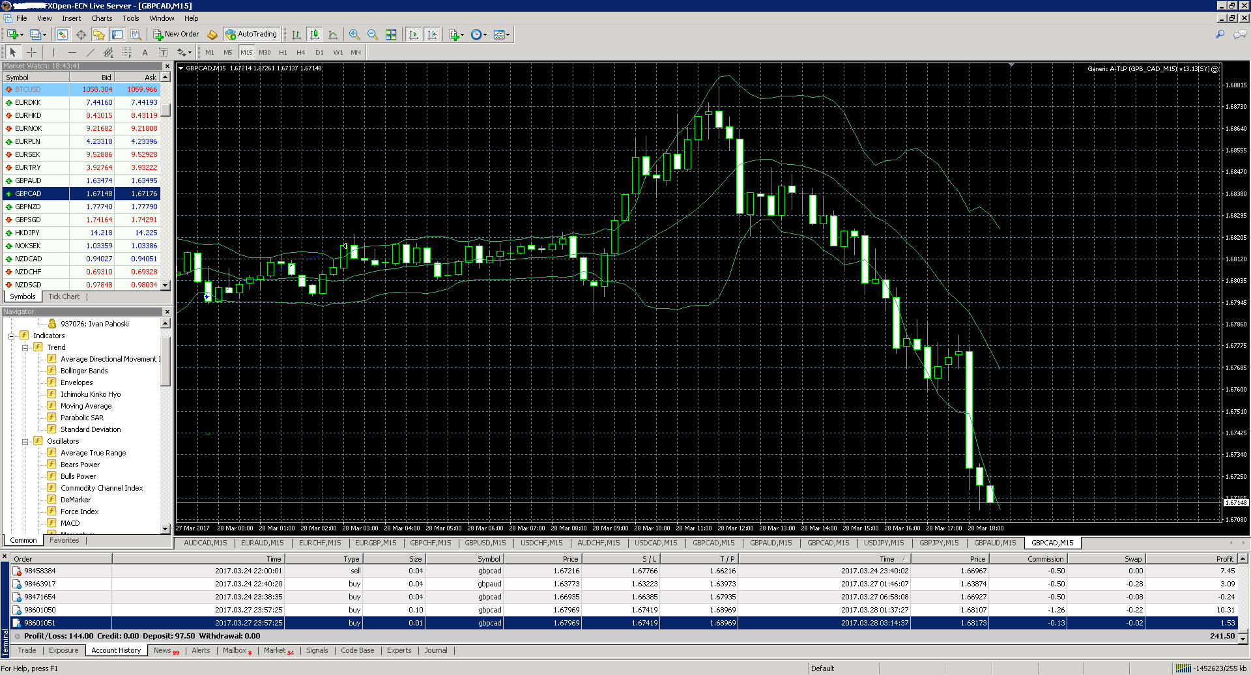Open the Tools menu
The image size is (1251, 675).
tap(131, 18)
